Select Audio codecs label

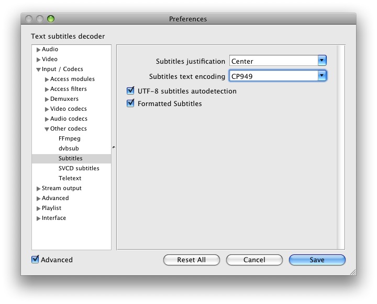[x=69, y=119]
